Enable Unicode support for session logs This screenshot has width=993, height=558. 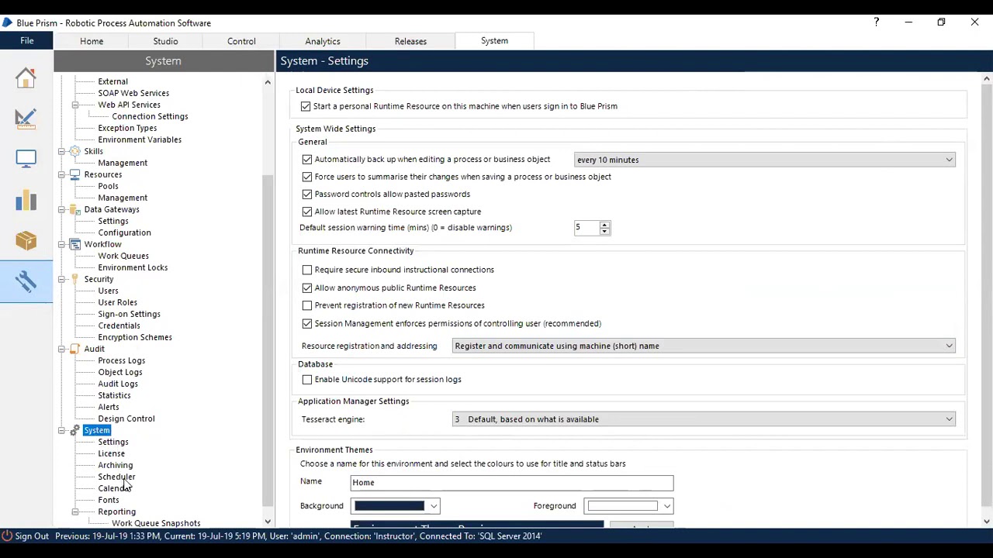307,380
